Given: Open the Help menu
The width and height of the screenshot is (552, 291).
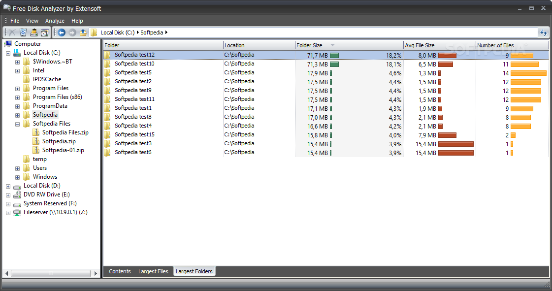Looking at the screenshot, I should tap(77, 21).
